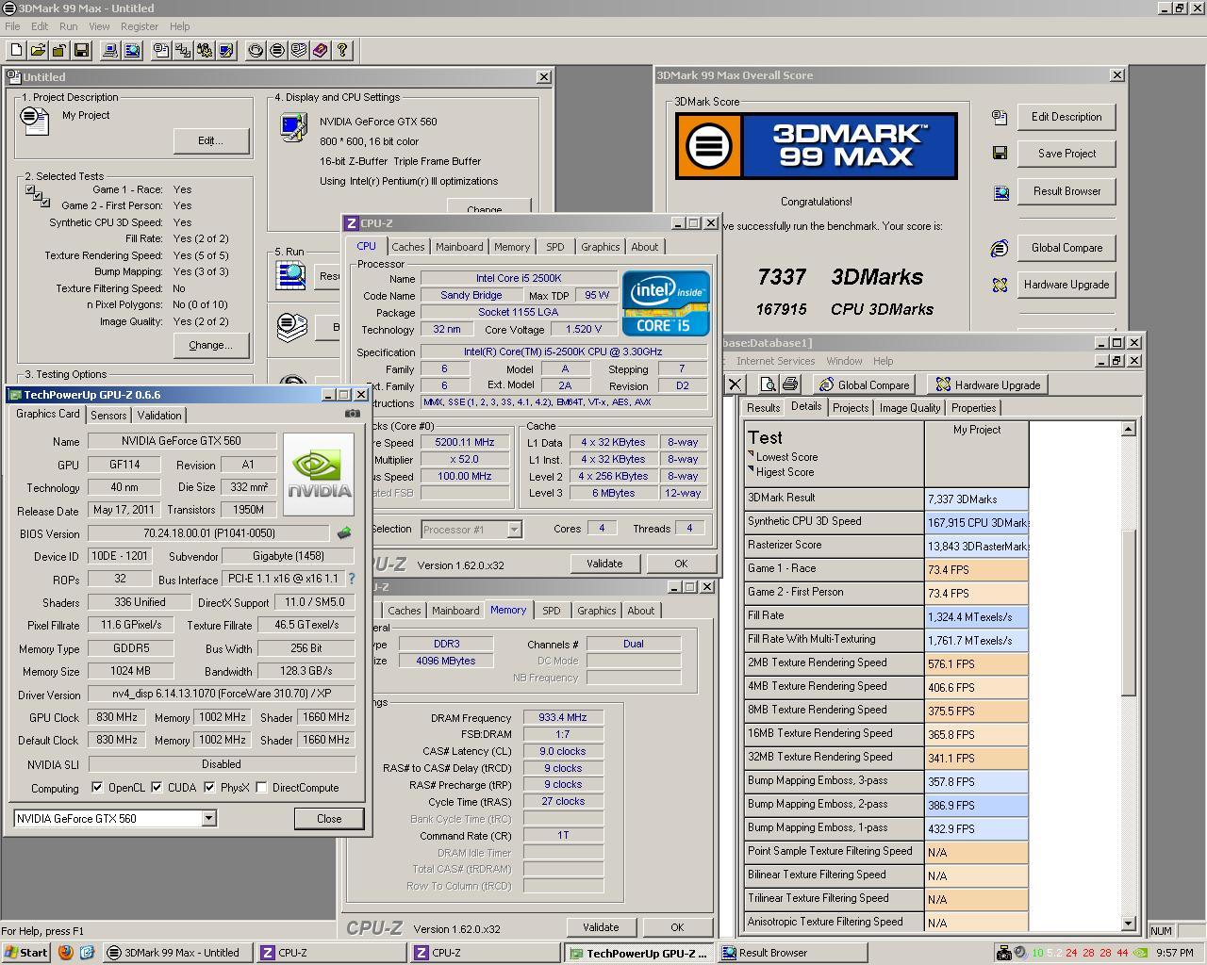
Task: Click the Change... button under Selected Tests
Action: [211, 345]
